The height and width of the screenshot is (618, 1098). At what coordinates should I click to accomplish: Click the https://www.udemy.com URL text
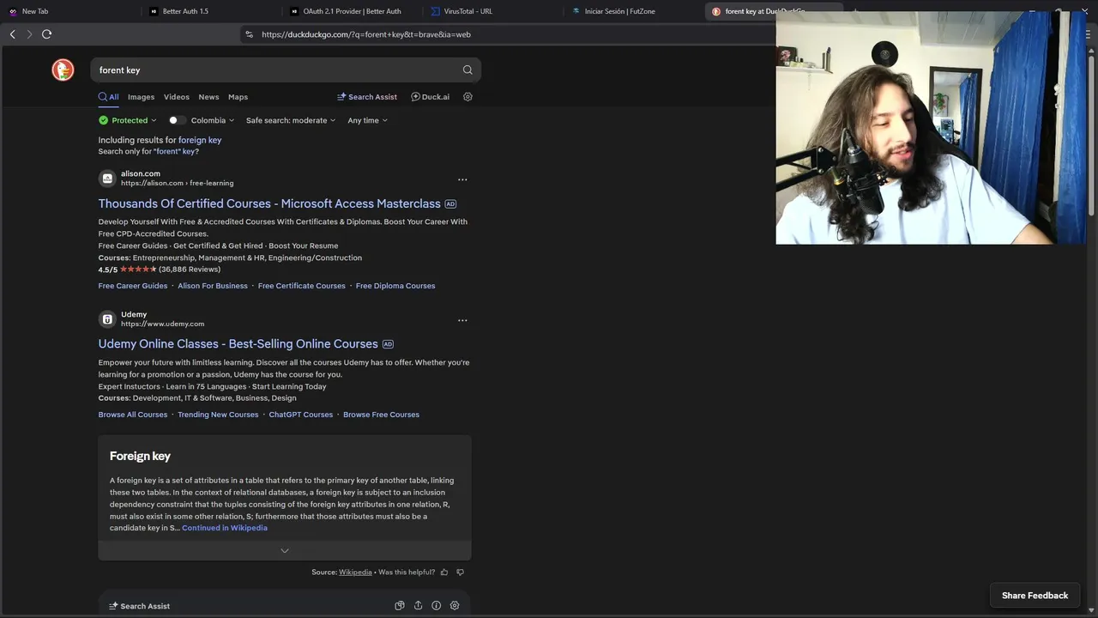point(162,324)
